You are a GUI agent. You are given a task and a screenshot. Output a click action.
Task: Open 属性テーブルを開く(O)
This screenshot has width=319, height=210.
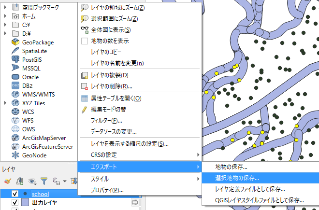(x=140, y=98)
